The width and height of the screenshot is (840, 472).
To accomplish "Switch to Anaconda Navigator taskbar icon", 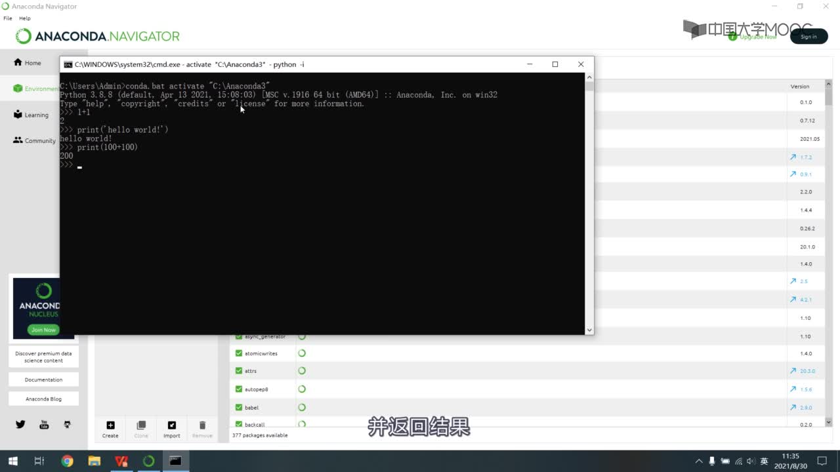I will click(x=148, y=461).
